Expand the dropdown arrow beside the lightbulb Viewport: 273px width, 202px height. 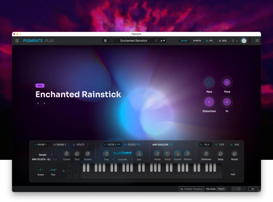237,41
